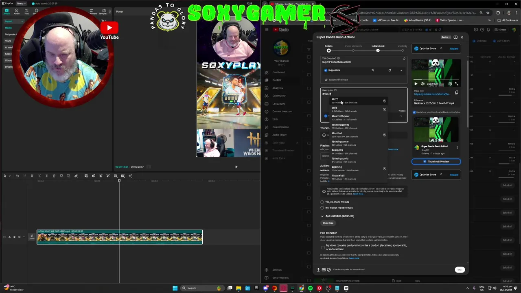Play the CapCut player preview

pos(236,166)
